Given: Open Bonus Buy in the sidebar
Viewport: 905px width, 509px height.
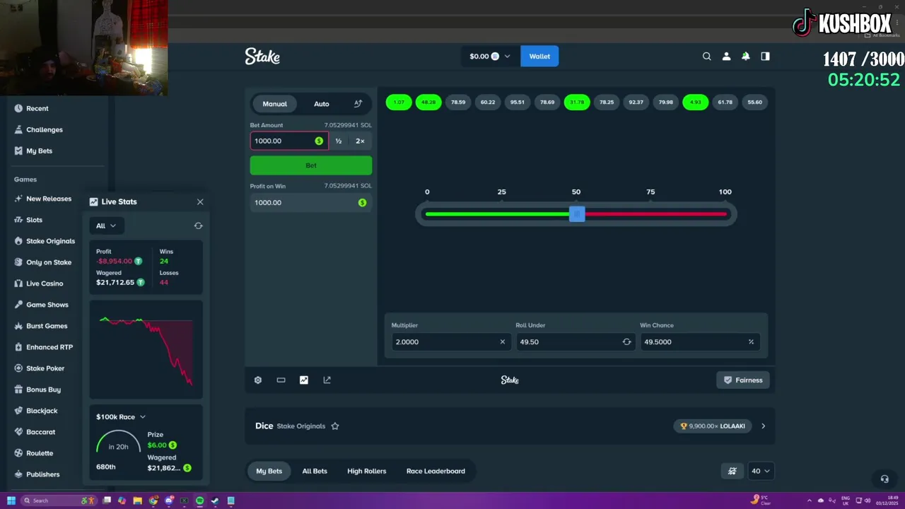Looking at the screenshot, I should [37, 390].
